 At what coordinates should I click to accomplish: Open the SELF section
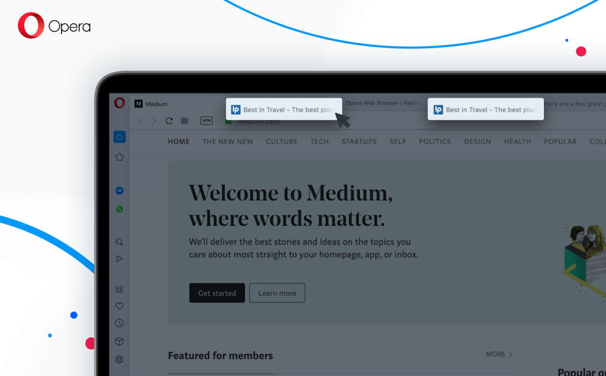tap(398, 142)
